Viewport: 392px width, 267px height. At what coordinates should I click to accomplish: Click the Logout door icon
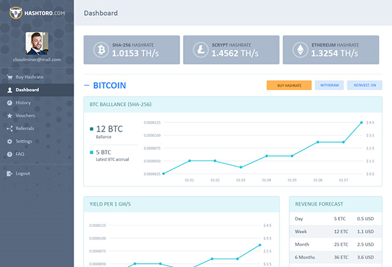click(9, 174)
